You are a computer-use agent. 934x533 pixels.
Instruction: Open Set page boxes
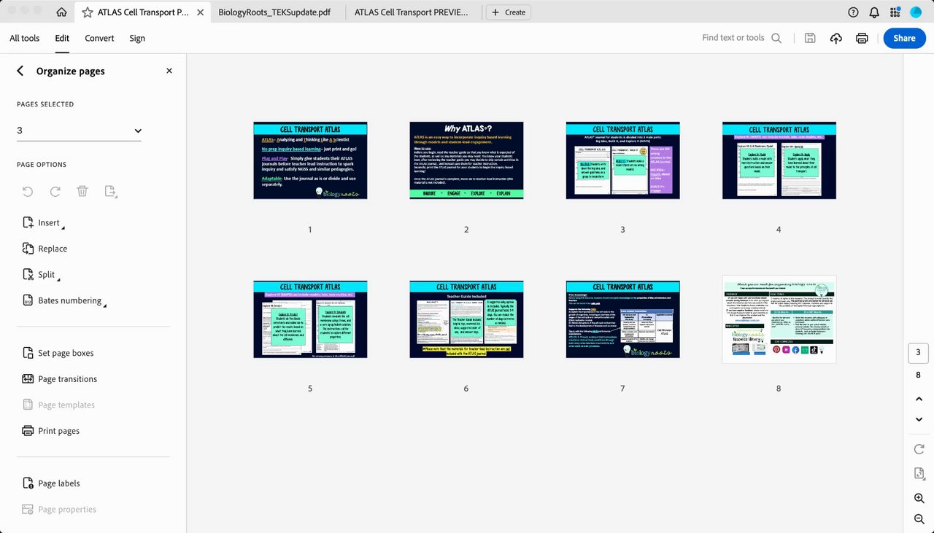58,353
